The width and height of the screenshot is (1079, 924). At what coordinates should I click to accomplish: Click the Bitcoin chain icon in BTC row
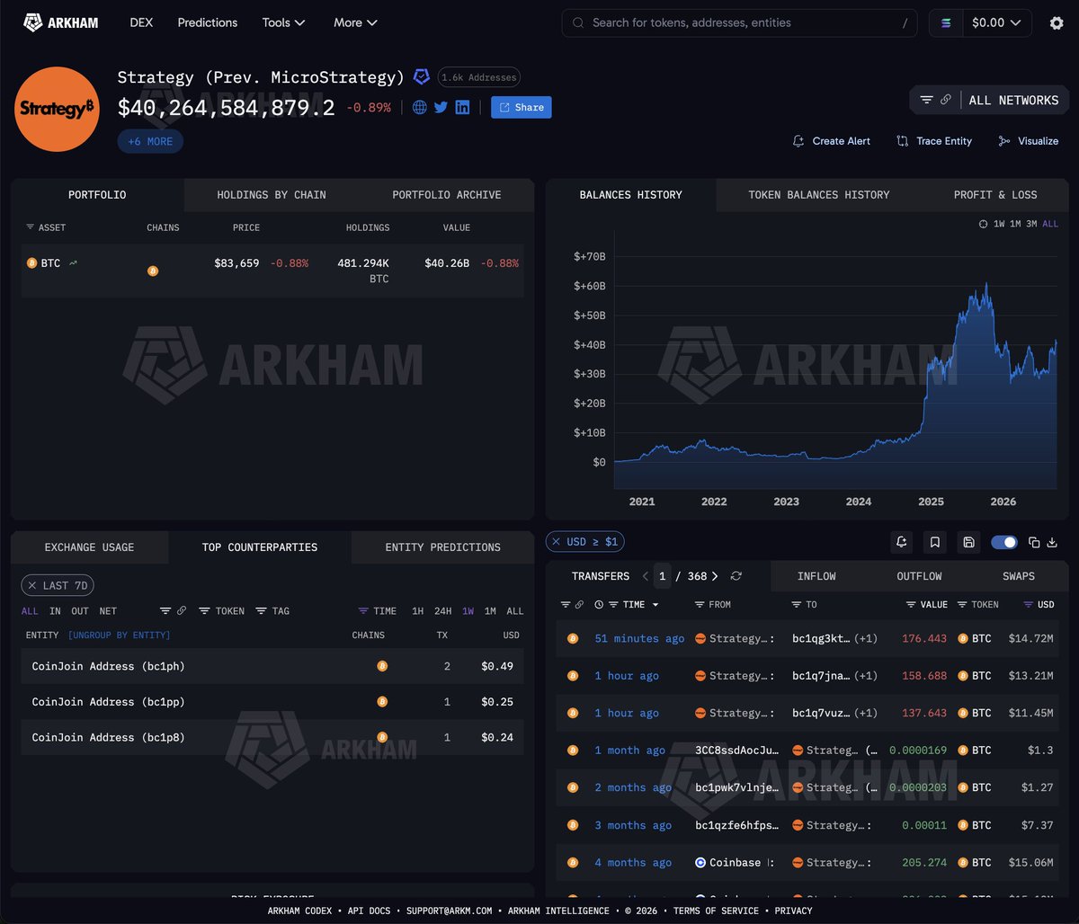click(153, 271)
